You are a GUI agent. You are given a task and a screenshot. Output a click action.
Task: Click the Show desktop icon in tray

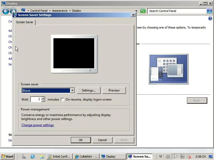pyautogui.click(x=211, y=157)
